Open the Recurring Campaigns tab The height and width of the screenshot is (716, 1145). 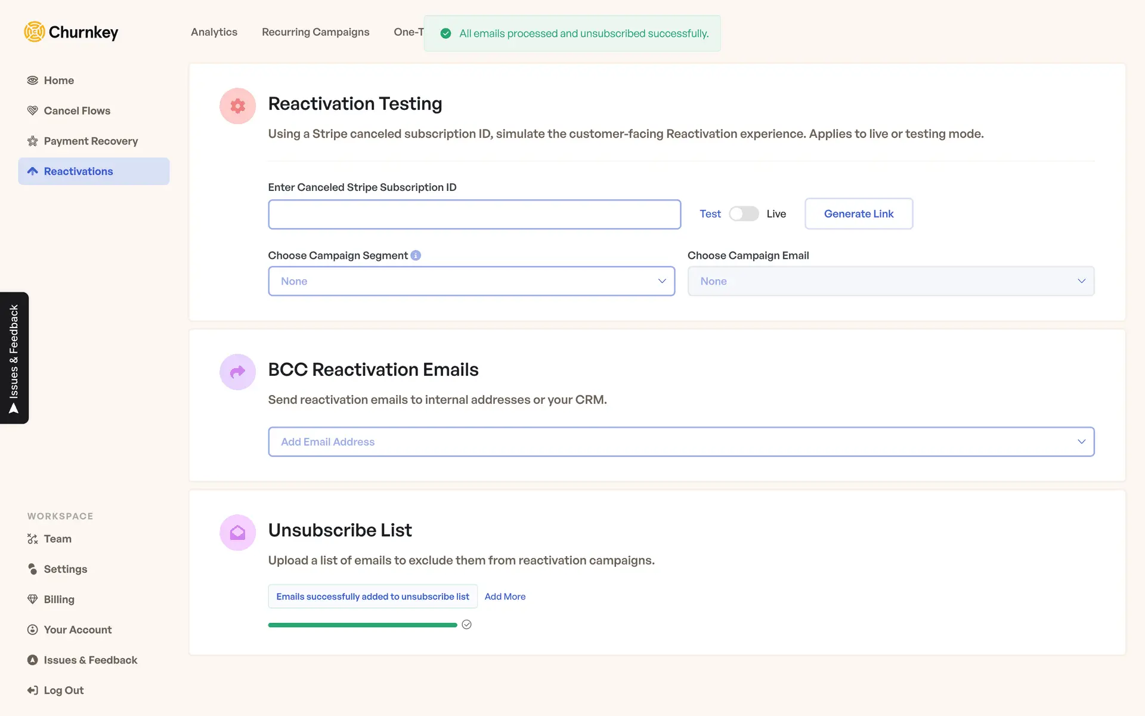pyautogui.click(x=315, y=32)
